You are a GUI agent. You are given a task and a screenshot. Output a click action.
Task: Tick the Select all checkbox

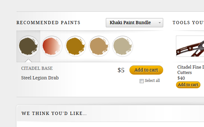[142, 81]
